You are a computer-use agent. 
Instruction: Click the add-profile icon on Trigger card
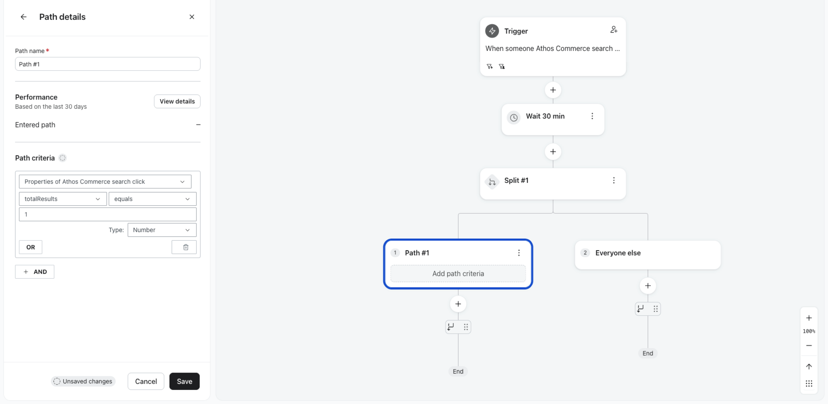(614, 30)
